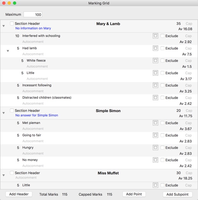This screenshot has width=198, height=200.
Task: Enable Section Header checkbox for Mary & Lamb
Action: tap(12, 23)
